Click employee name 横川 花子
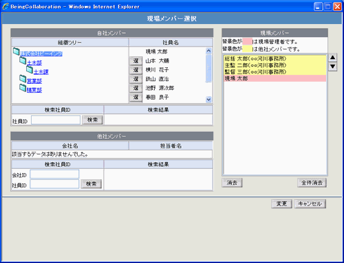Image resolution: width=344 pixels, height=263 pixels. coord(158,70)
